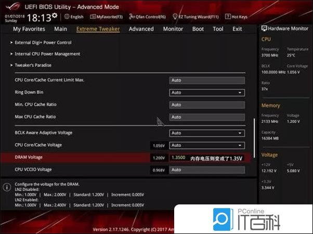The image size is (313, 234).
Task: Open the Tool tab
Action: tap(218, 29)
